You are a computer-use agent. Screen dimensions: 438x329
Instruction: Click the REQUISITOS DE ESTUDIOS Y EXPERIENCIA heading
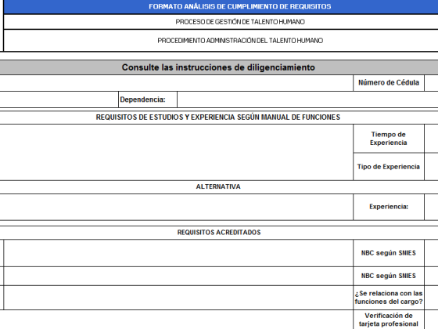(x=218, y=117)
